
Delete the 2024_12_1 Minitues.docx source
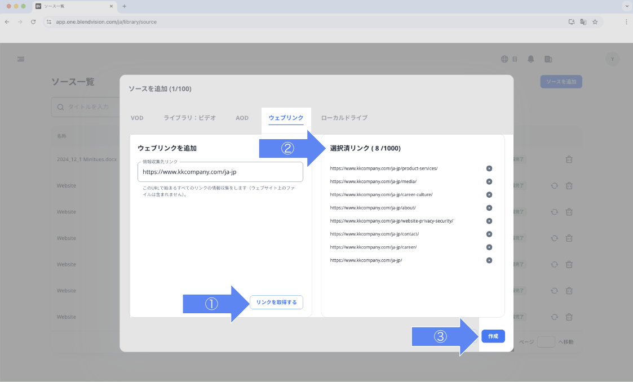click(x=569, y=159)
